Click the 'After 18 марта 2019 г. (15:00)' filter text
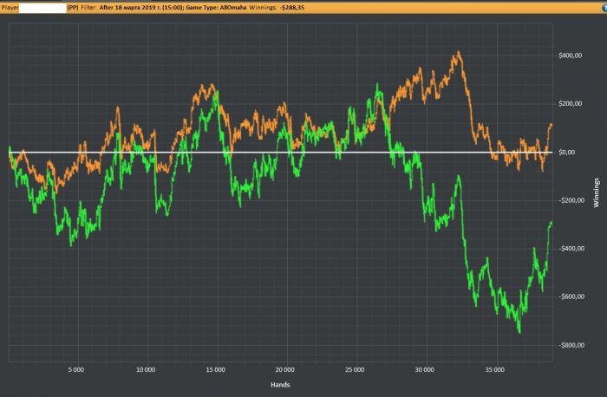607x397 pixels. (140, 7)
